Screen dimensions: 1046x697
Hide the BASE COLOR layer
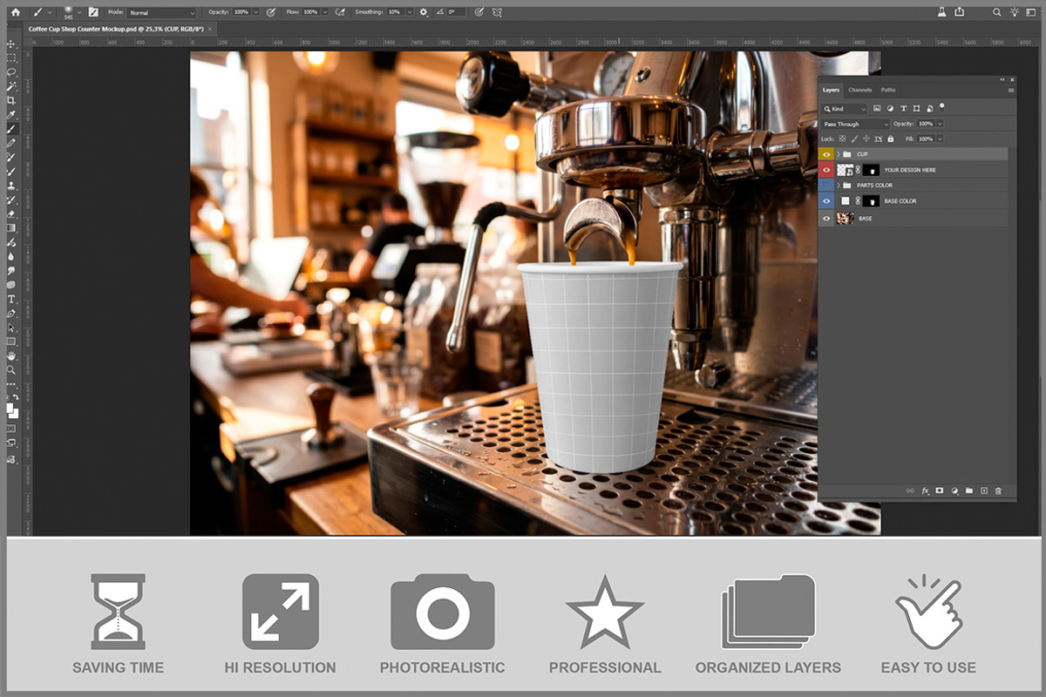[826, 201]
